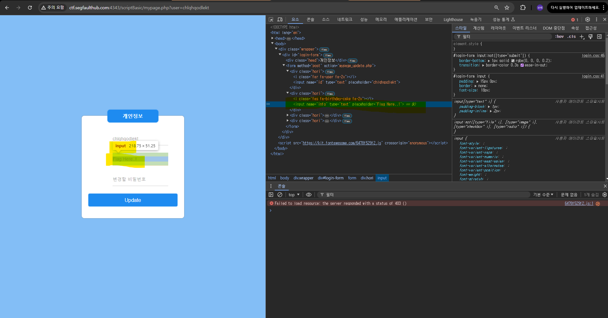Open console settings gear icon
Viewport: 608px width, 318px height.
(605, 195)
